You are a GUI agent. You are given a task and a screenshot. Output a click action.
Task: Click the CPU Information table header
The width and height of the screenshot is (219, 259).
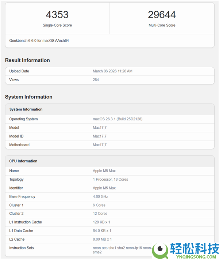[23, 161]
